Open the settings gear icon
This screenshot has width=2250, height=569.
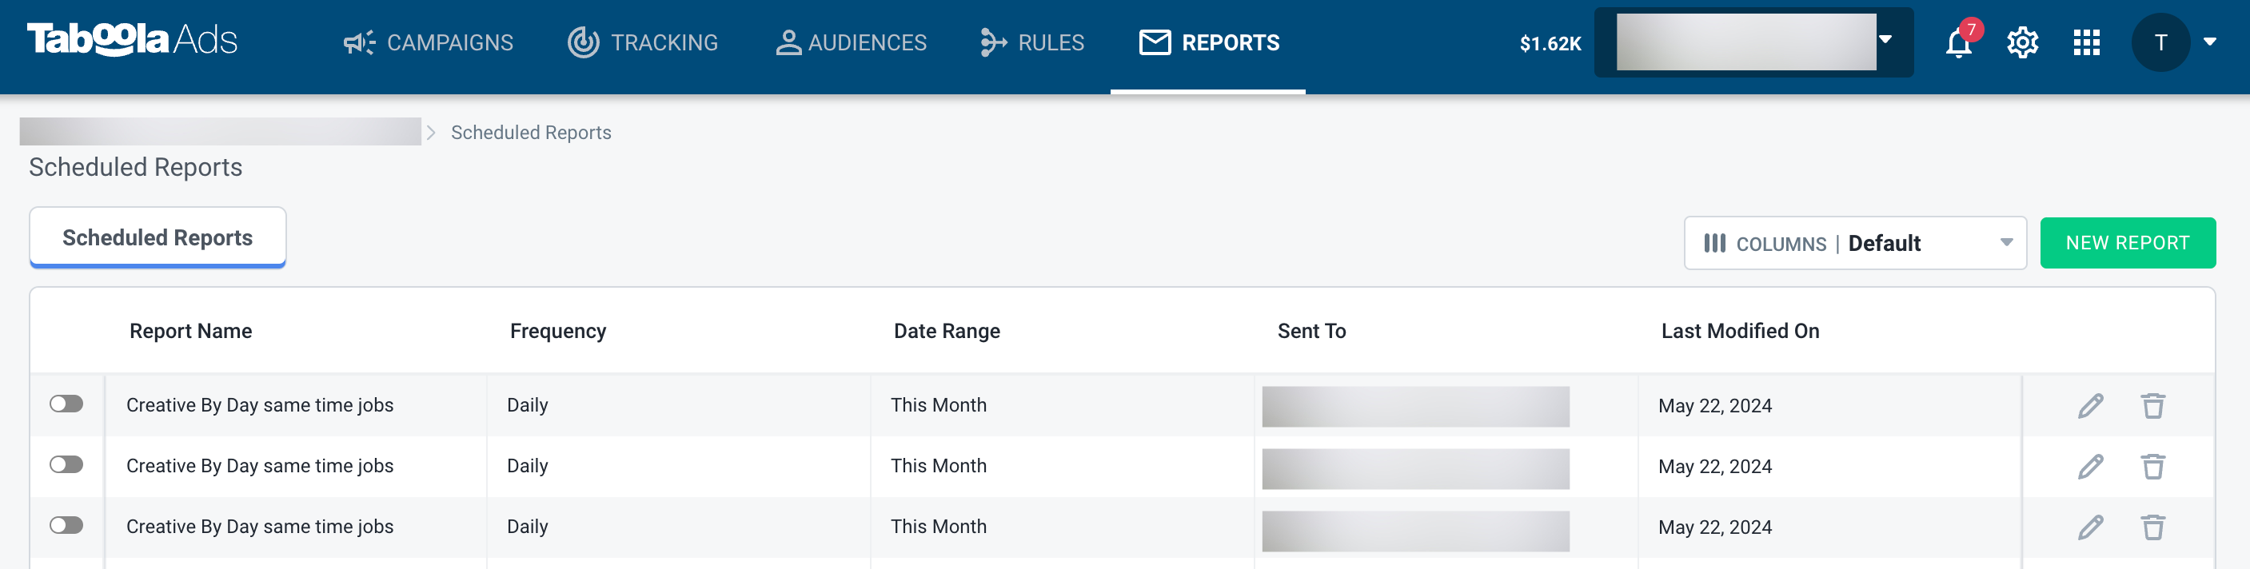(x=2022, y=43)
